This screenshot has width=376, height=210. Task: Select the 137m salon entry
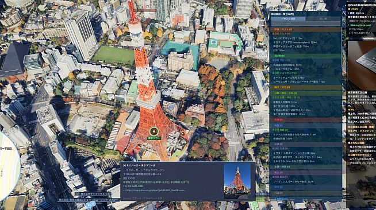(288, 65)
